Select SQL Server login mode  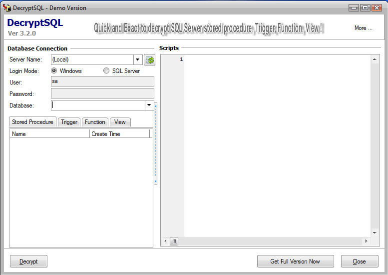coord(106,71)
